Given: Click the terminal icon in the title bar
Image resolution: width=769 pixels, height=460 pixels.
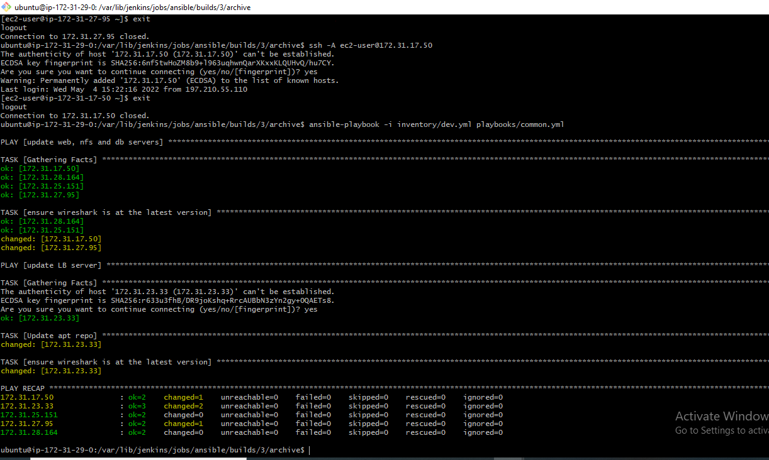Looking at the screenshot, I should pyautogui.click(x=6, y=7).
